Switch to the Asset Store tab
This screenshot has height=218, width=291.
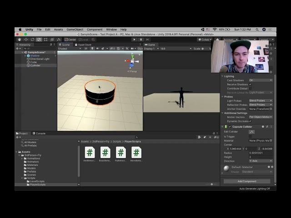click(83, 45)
